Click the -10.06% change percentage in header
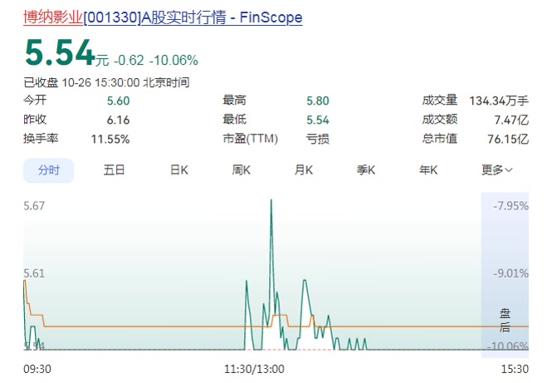The image size is (552, 383). (173, 61)
